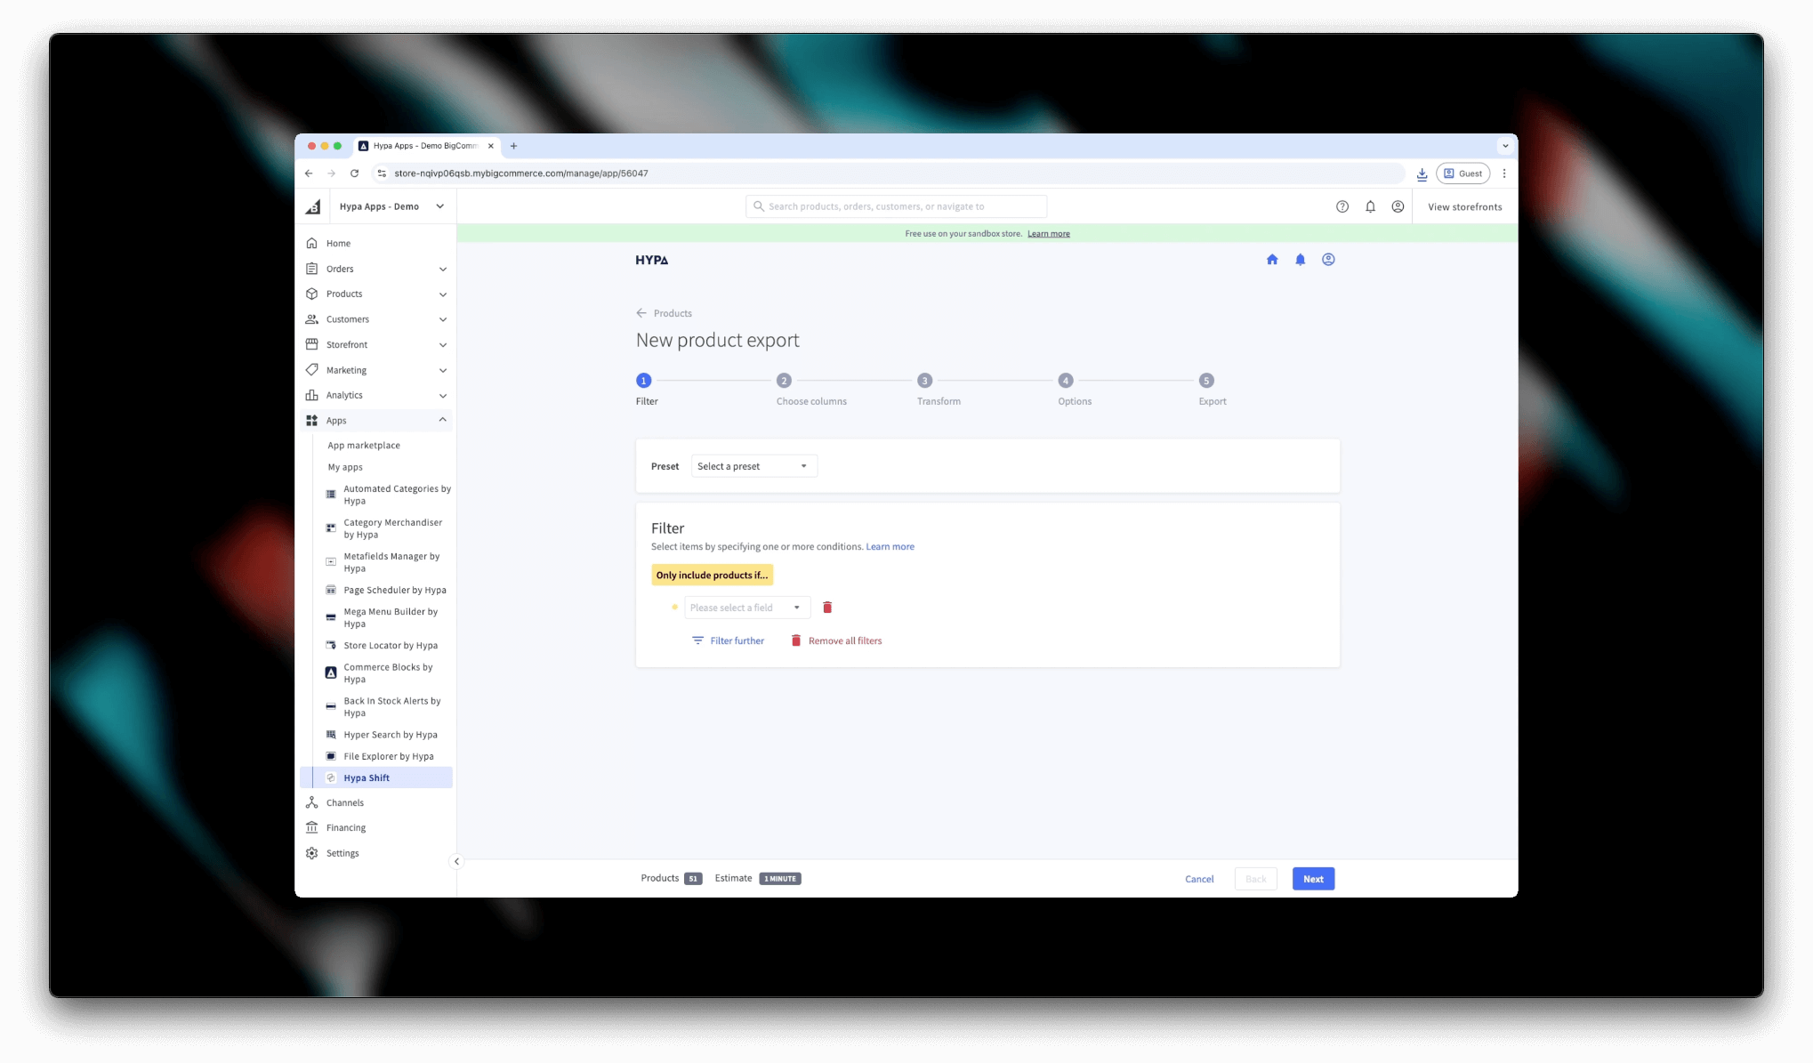This screenshot has height=1063, width=1813.
Task: Open the Please select a field dropdown
Action: tap(746, 608)
